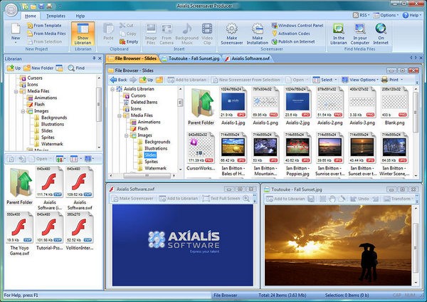Find media files In your Computer
This screenshot has height=302, width=427.
(x=361, y=31)
